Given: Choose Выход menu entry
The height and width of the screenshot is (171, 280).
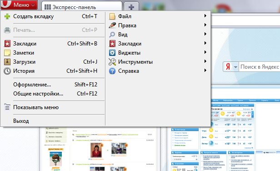Looking at the screenshot, I should (x=53, y=121).
